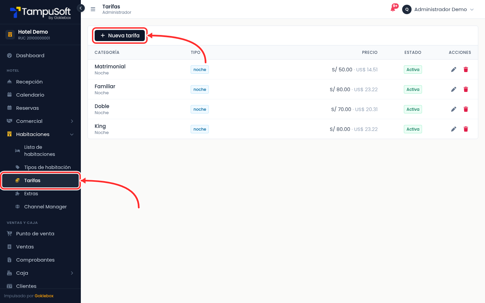Open the notifications bell
Screen dimensions: 485x303
click(393, 9)
